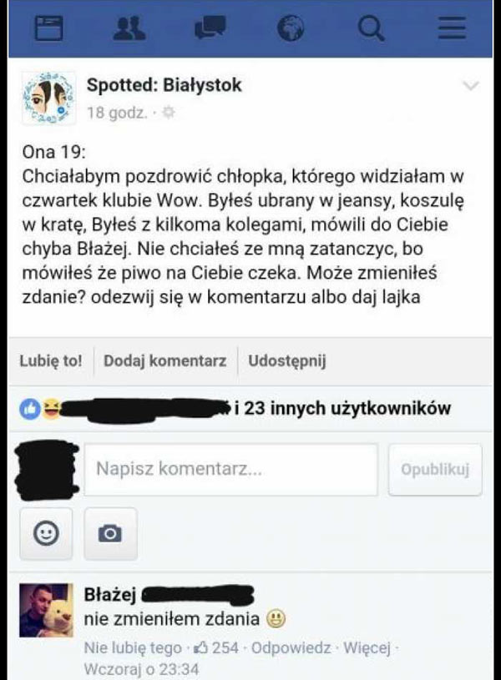Share the post via Udostępnij
501x680 pixels.
[287, 360]
